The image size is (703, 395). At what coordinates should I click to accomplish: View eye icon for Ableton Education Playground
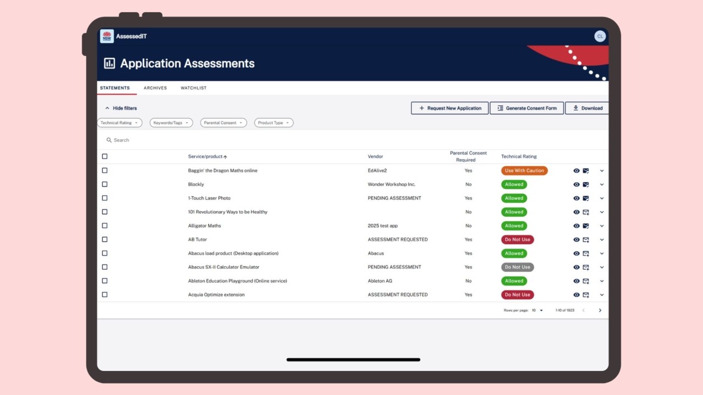pos(576,281)
